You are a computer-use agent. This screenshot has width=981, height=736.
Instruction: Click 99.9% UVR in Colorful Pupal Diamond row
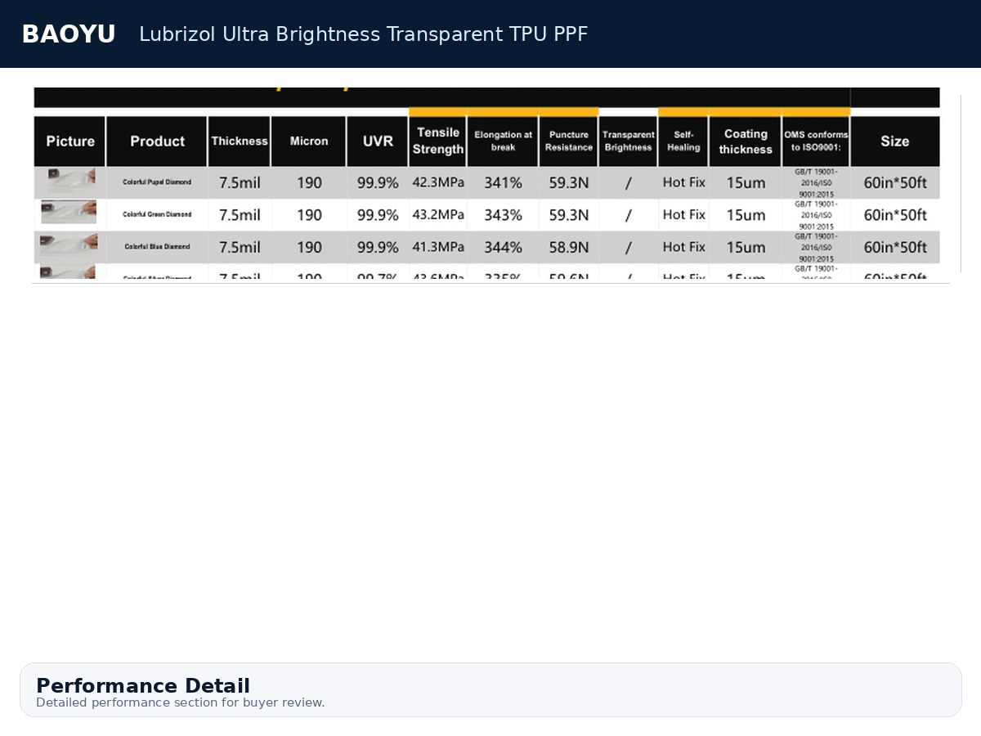[378, 183]
